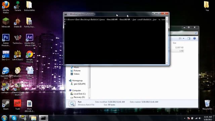Open the TechnicLauncher desktop shortcut

17,39
